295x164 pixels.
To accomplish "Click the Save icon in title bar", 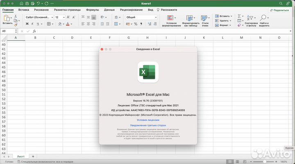I will 27,3.
